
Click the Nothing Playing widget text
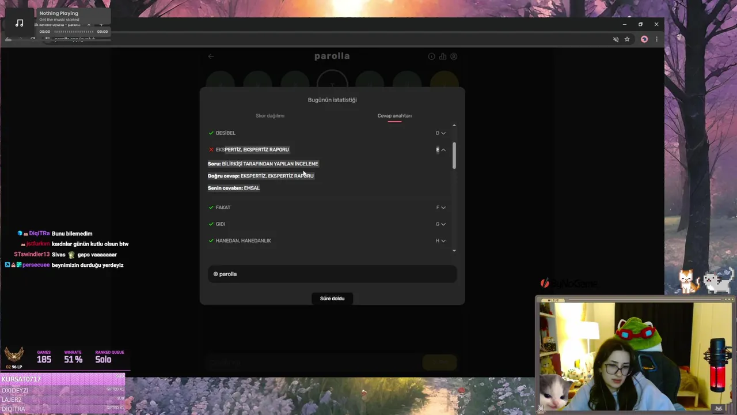[59, 13]
